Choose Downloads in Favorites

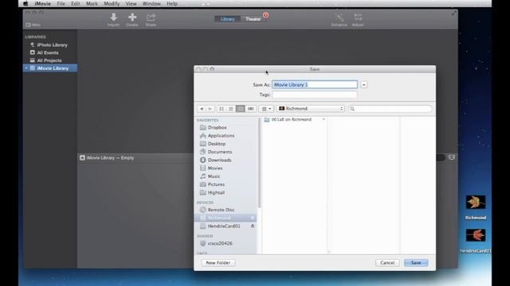[x=220, y=160]
